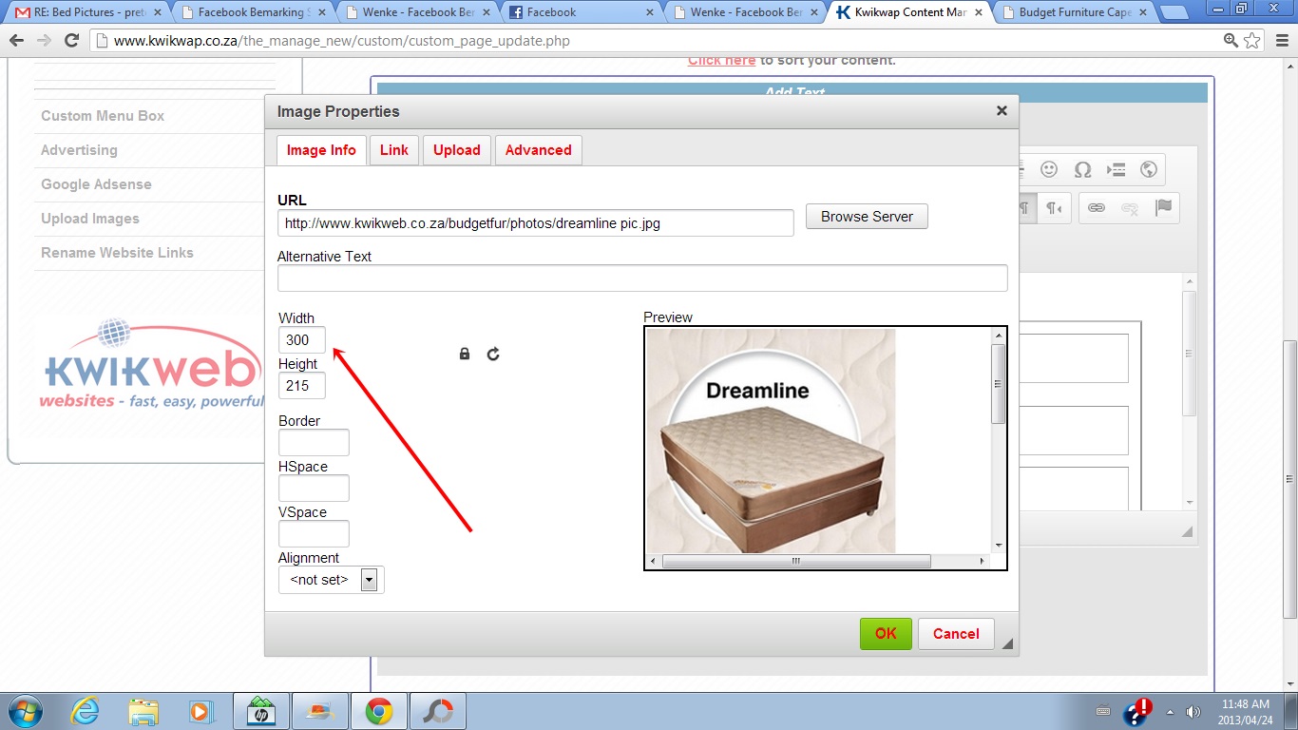Open the Alignment dropdown

point(331,579)
